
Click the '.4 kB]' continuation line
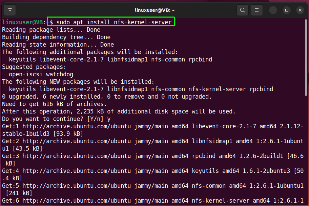pos(12,178)
